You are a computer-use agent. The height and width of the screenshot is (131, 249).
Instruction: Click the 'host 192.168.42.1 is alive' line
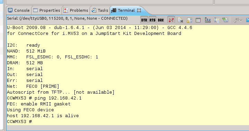(43, 115)
